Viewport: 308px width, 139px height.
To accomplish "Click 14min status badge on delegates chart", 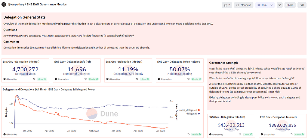I will [197, 134].
